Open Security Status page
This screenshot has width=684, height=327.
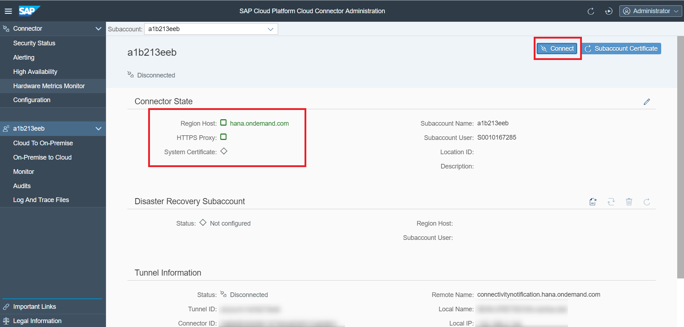(34, 43)
